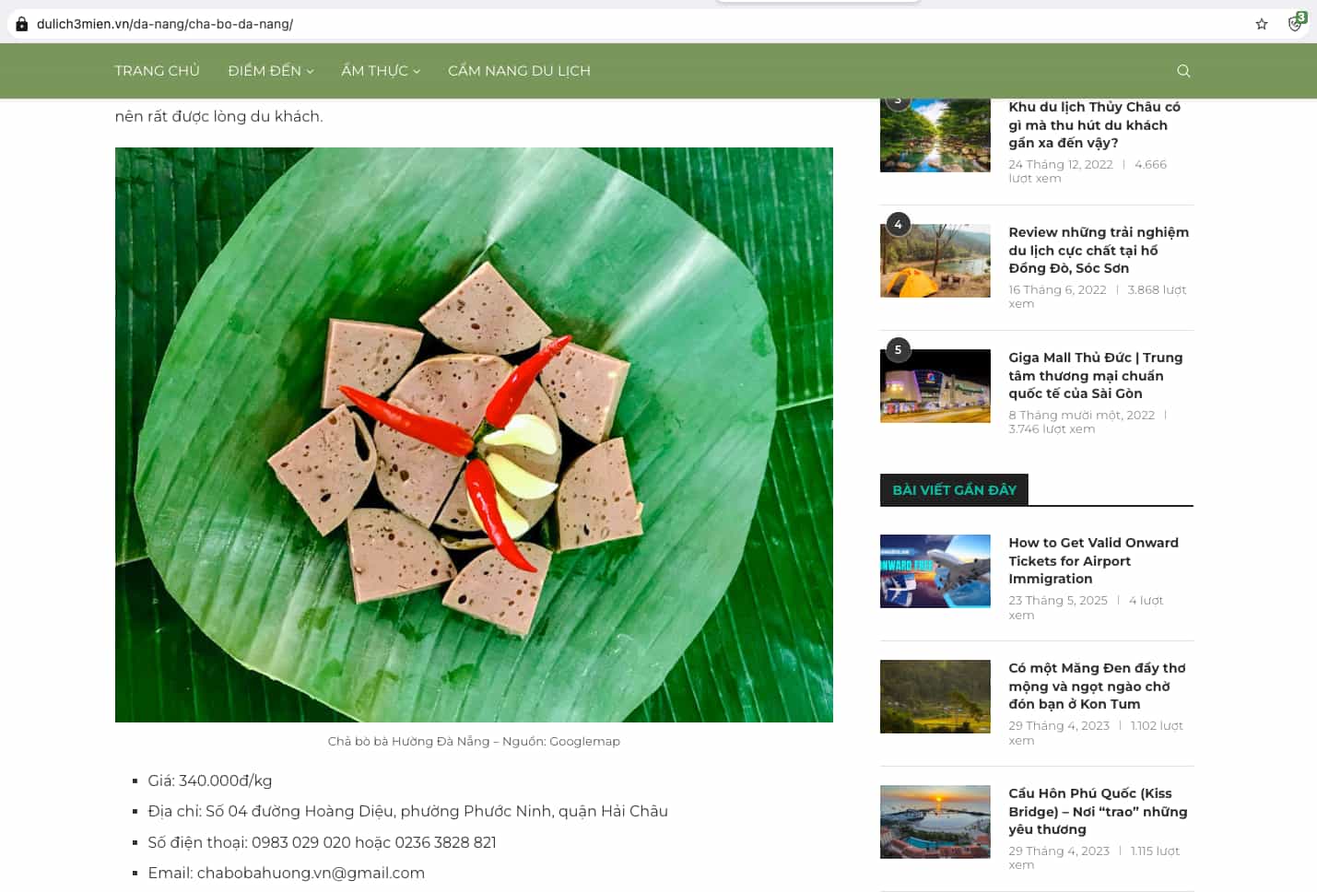The height and width of the screenshot is (892, 1317).
Task: Click the Kiss Bridge sunset thumbnail
Action: click(x=935, y=822)
